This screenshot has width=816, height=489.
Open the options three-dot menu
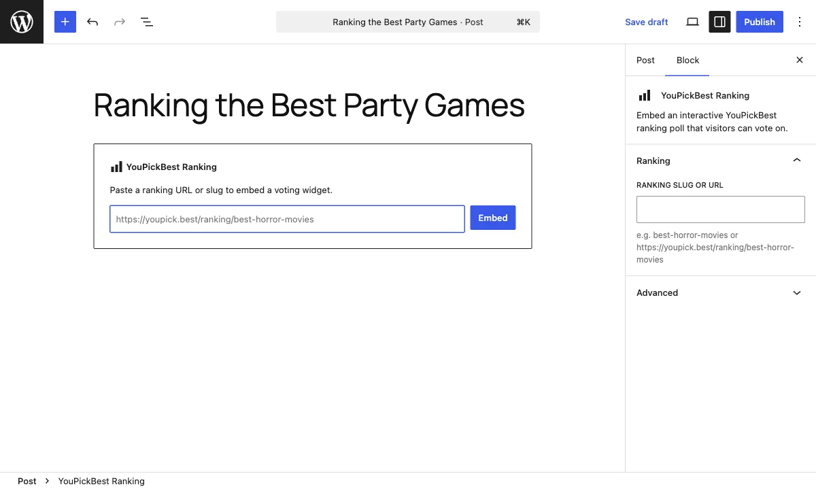pos(800,22)
